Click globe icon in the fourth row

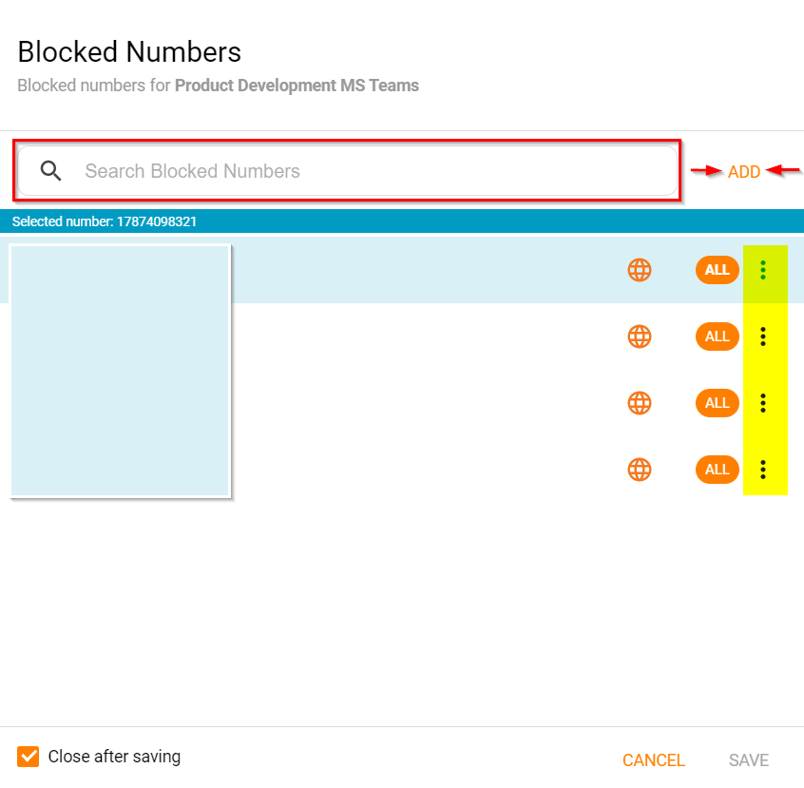click(x=640, y=470)
